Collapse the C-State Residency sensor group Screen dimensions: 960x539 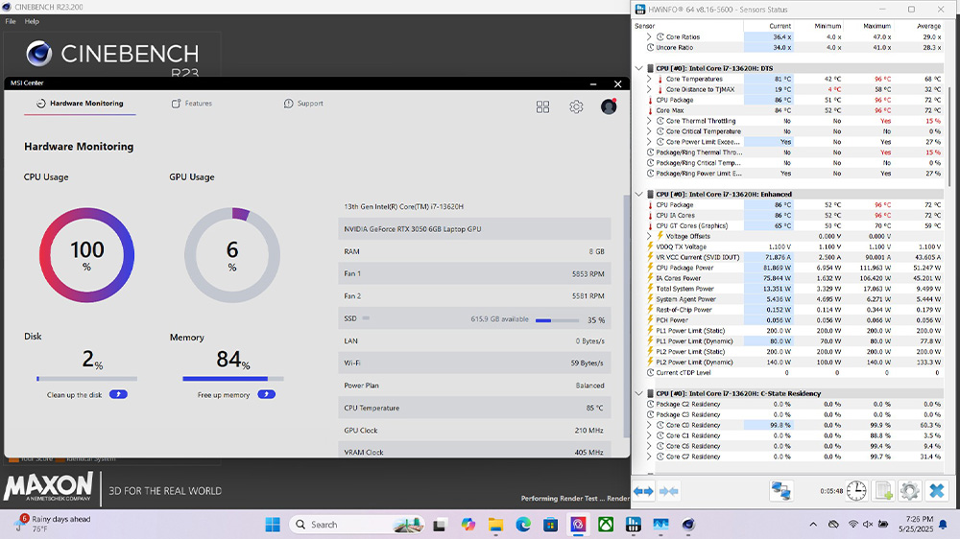click(x=639, y=393)
